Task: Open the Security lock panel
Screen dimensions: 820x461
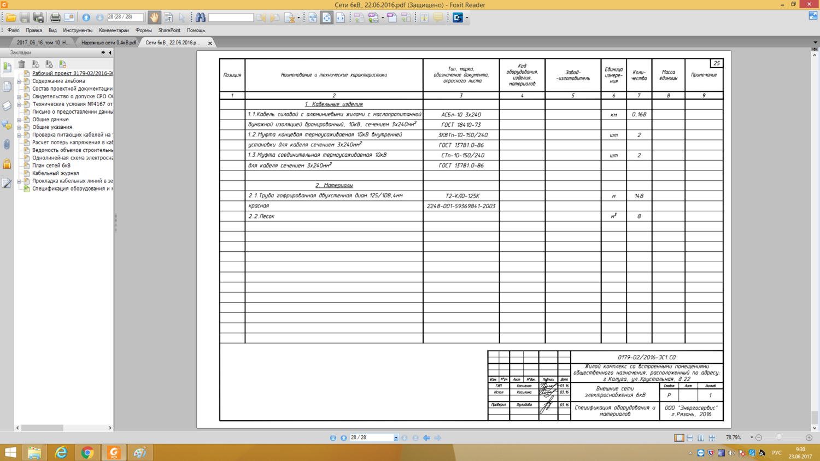Action: 7,164
